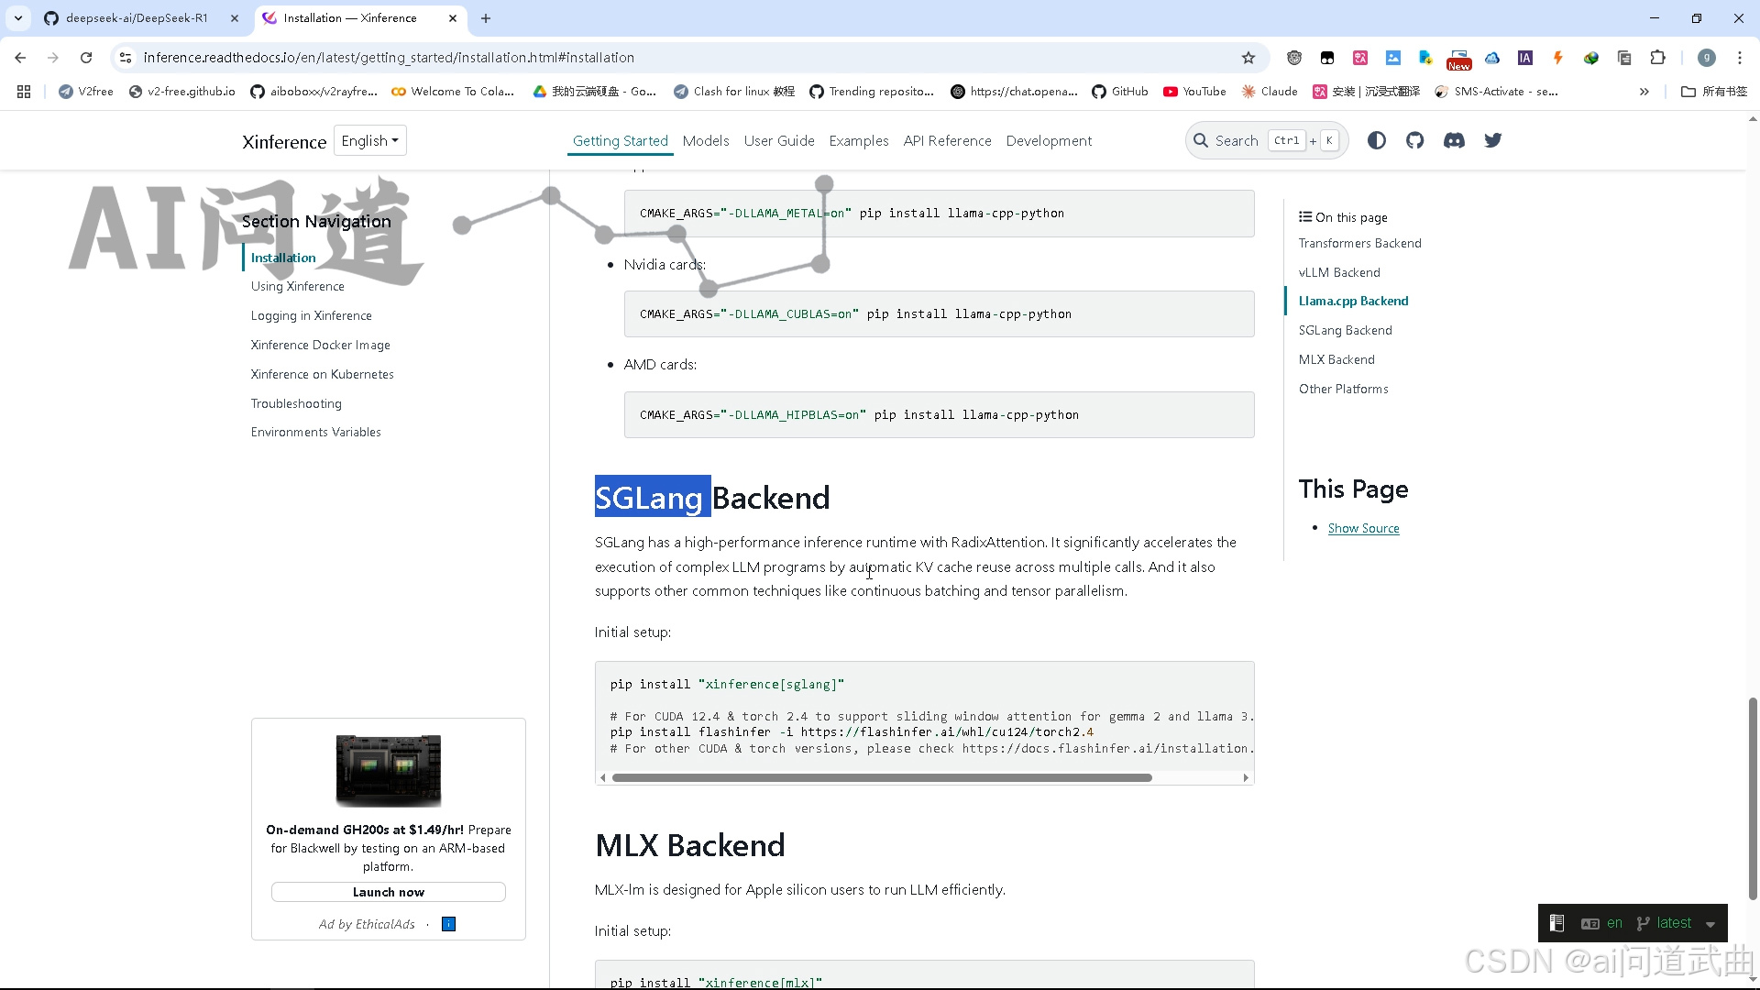The height and width of the screenshot is (990, 1760).
Task: Open the Discord community icon in header
Action: click(x=1454, y=140)
